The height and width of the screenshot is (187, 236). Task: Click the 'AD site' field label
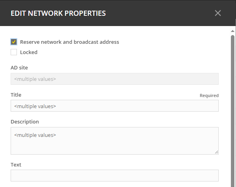coord(19,68)
